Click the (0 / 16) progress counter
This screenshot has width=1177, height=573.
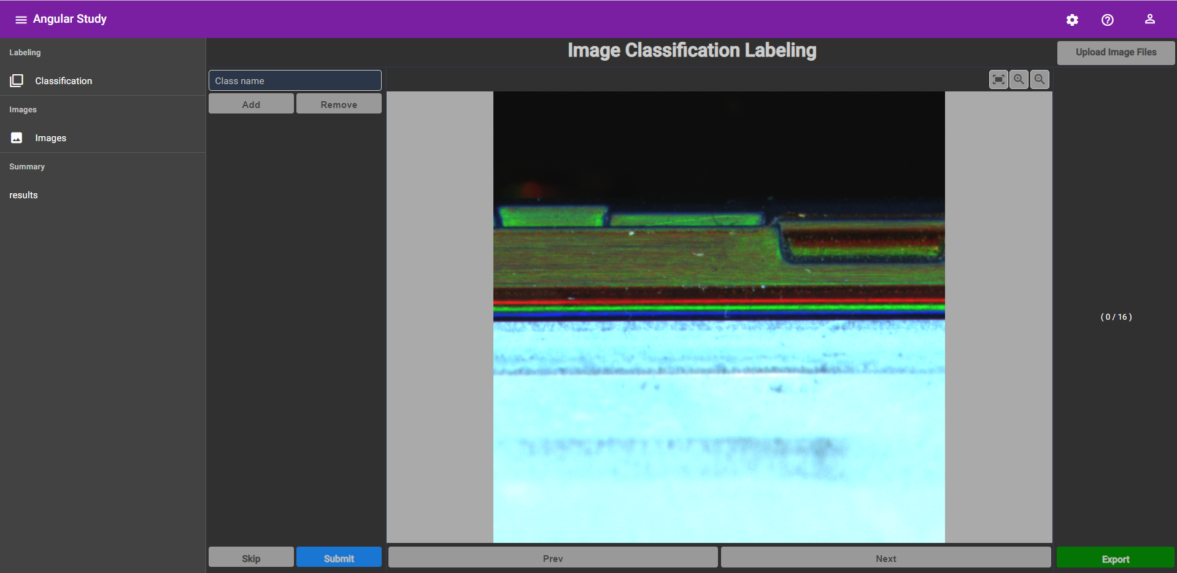click(x=1116, y=317)
